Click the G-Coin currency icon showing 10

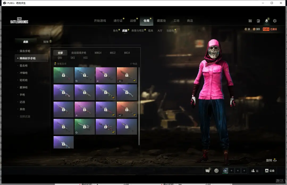point(246,29)
